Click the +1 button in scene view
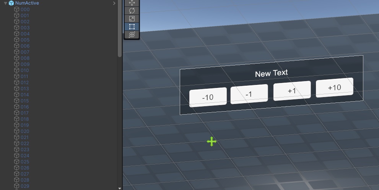Image resolution: width=379 pixels, height=190 pixels. tap(292, 91)
